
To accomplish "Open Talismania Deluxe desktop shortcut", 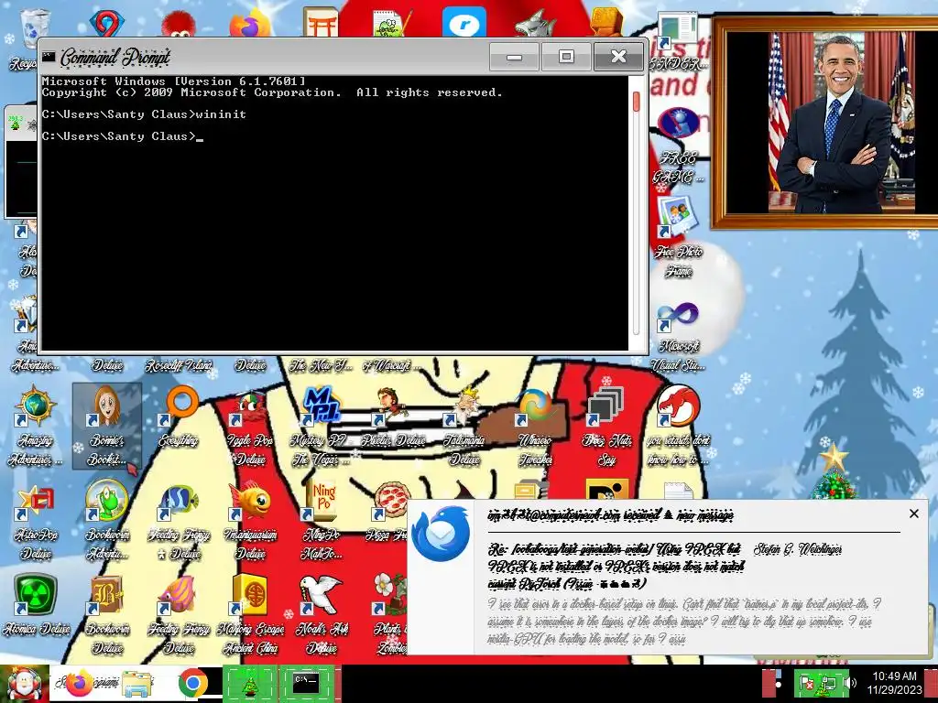I will pyautogui.click(x=464, y=426).
